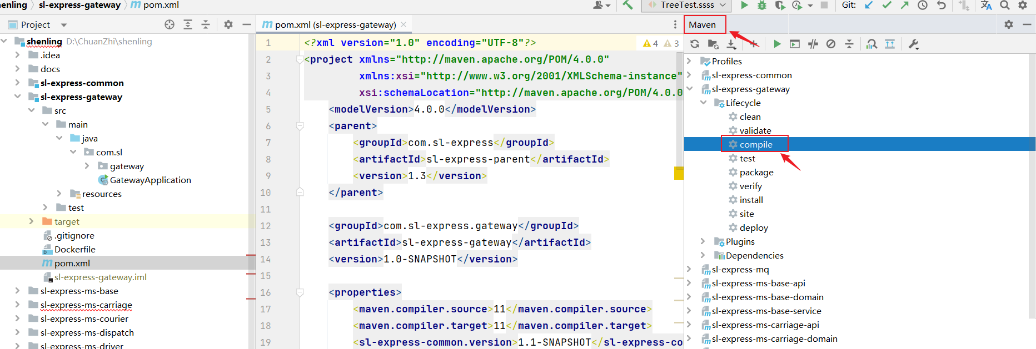Open the Translate icon in the toolbar
The width and height of the screenshot is (1036, 349).
pos(987,5)
